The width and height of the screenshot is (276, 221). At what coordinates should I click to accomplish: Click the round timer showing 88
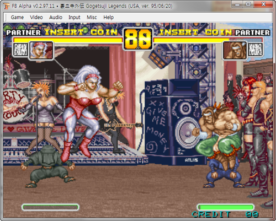pos(138,39)
